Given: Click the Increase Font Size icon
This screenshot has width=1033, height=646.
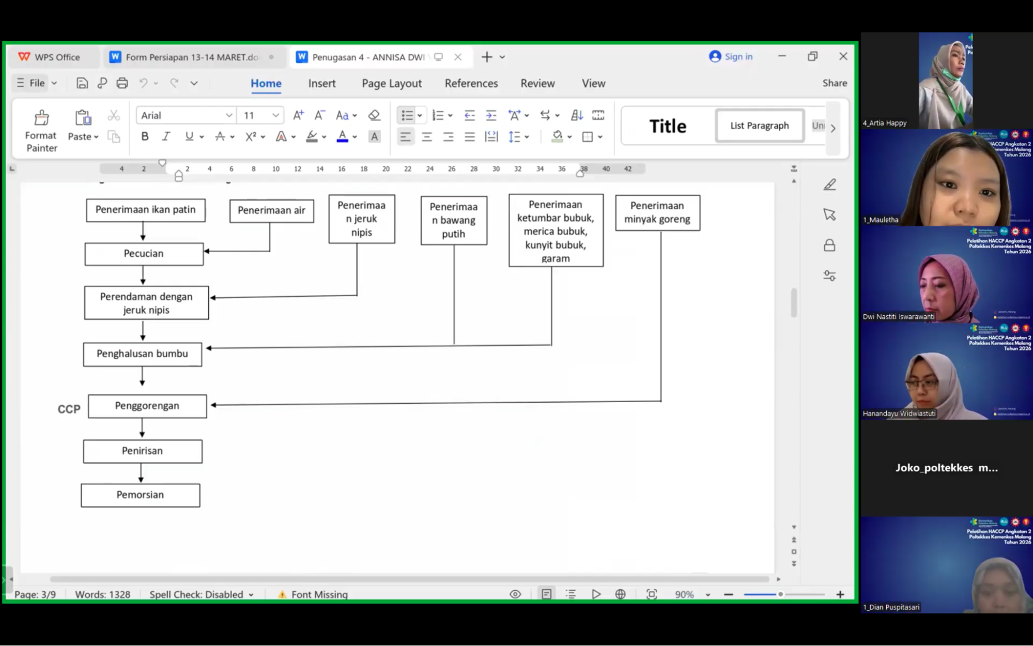Looking at the screenshot, I should [x=298, y=115].
